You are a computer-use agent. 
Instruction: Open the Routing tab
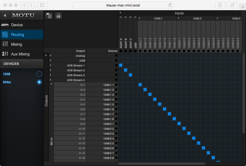click(22, 35)
